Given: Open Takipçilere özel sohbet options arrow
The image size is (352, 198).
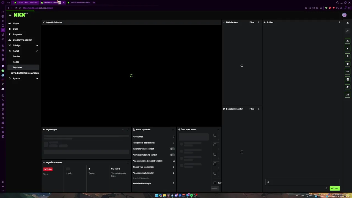Looking at the screenshot, I should coord(174,143).
